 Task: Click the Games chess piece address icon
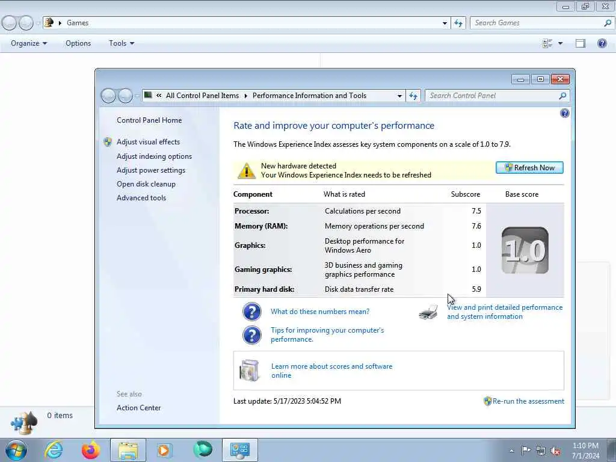pos(49,22)
